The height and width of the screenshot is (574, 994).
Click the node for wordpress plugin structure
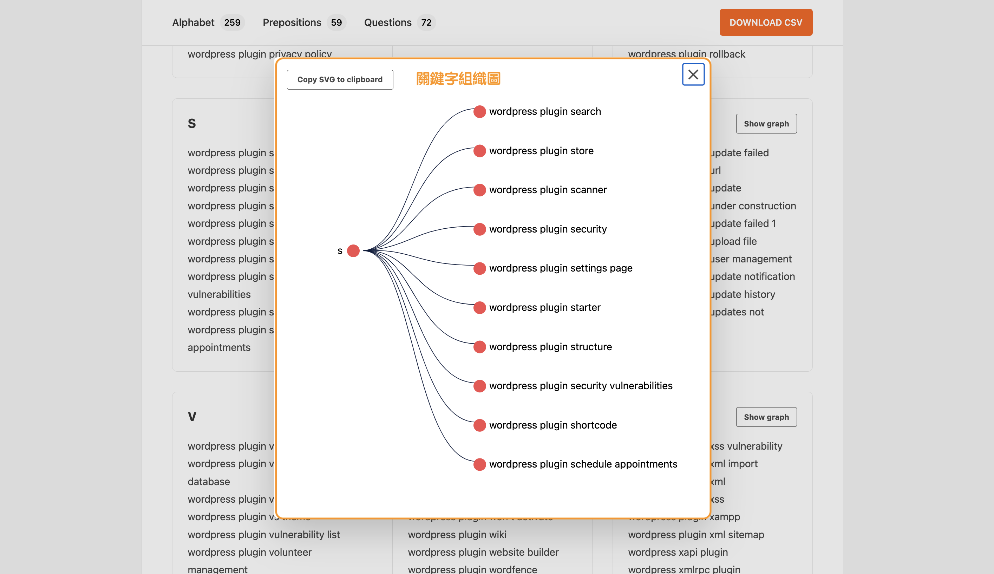click(479, 347)
